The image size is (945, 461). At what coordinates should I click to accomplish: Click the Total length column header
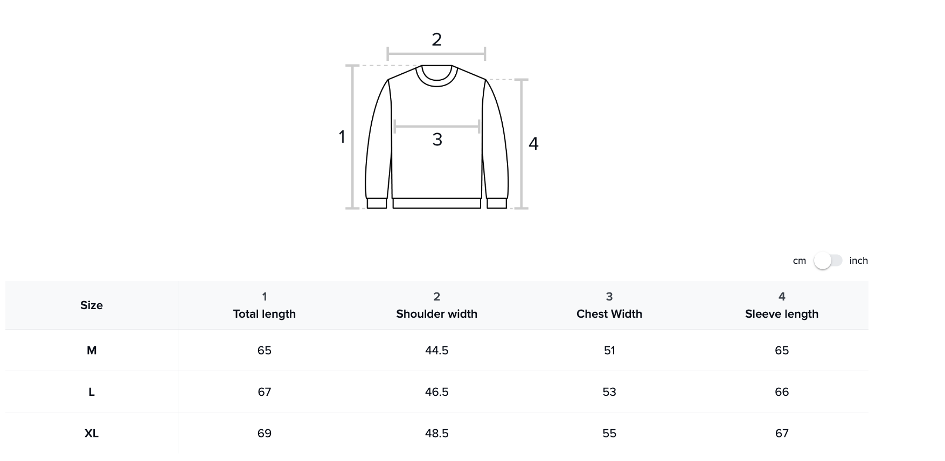click(264, 313)
